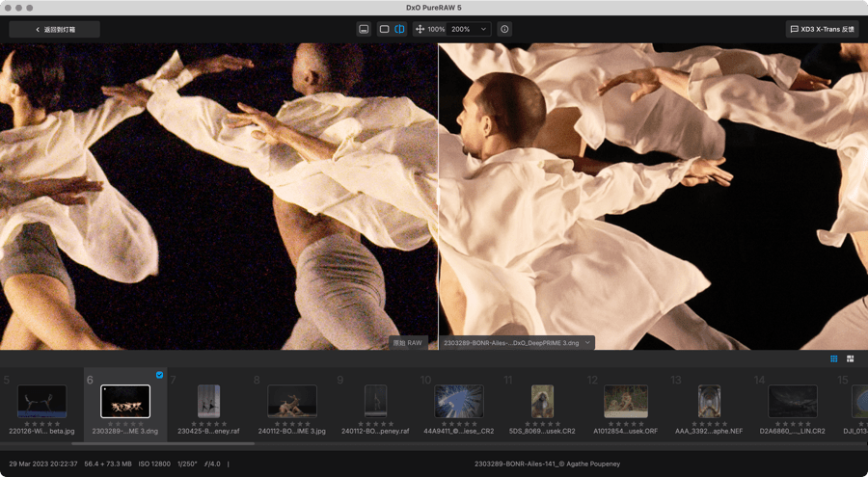Set star rating for A1012854...usek.ORF
The width and height of the screenshot is (868, 477).
(x=626, y=424)
